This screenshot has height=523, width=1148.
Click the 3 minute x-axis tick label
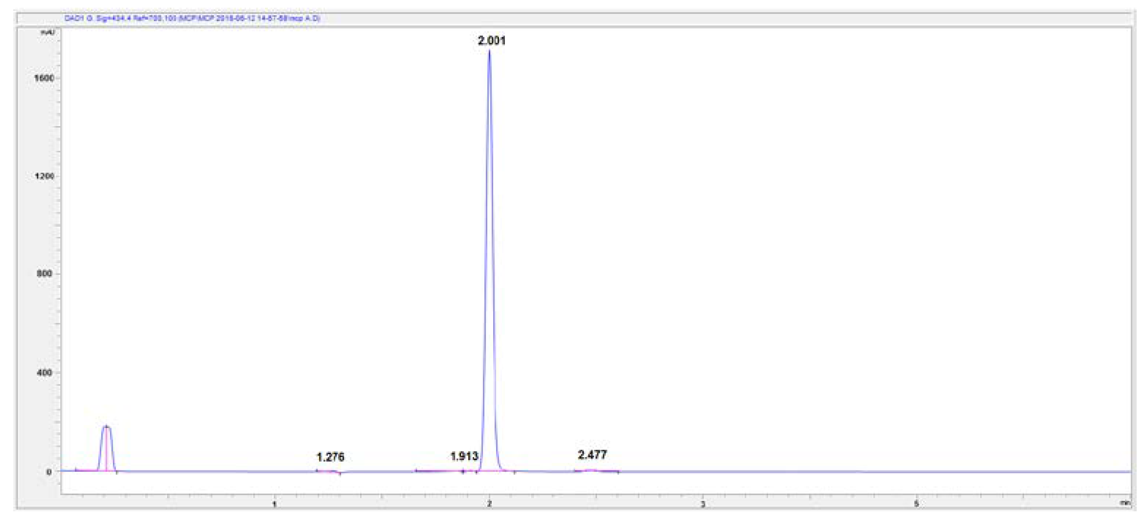point(703,504)
